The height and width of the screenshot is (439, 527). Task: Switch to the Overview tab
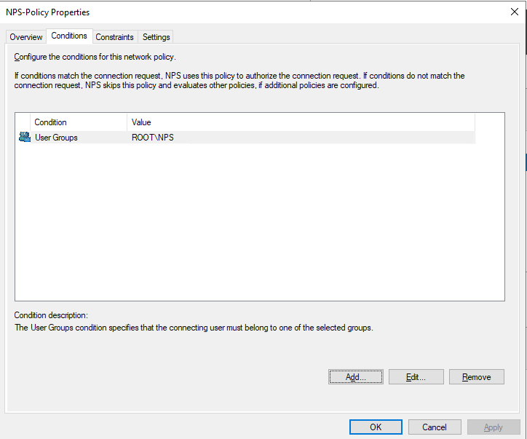click(25, 37)
